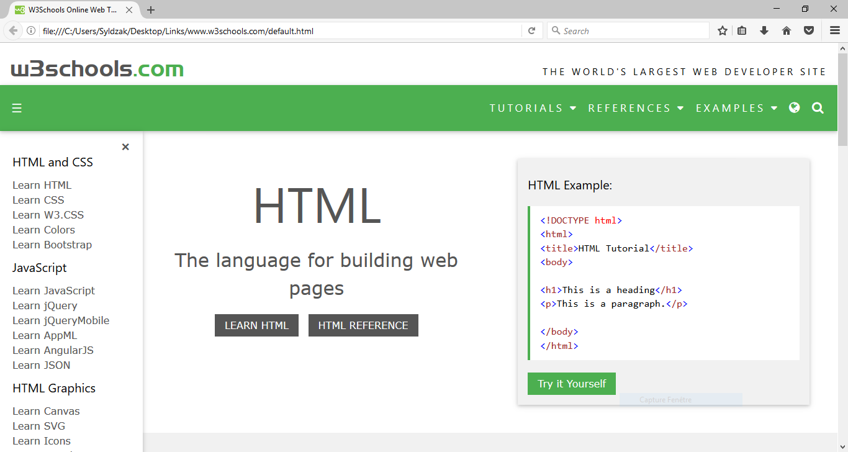This screenshot has height=452, width=848.
Task: Click in the browser address bar
Action: (x=279, y=30)
